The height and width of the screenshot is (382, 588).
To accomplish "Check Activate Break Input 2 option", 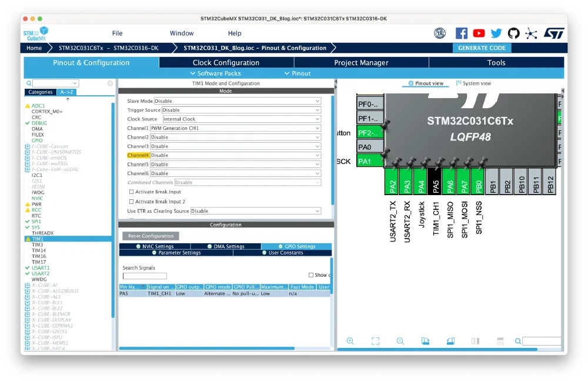I will coord(131,202).
